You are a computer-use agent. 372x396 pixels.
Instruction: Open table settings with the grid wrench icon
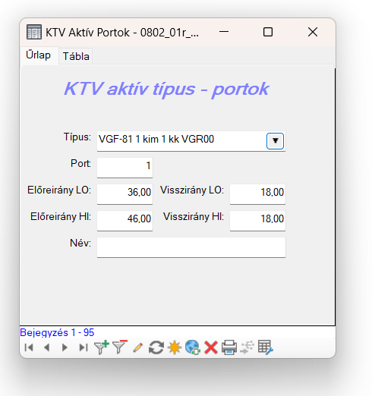coord(265,347)
